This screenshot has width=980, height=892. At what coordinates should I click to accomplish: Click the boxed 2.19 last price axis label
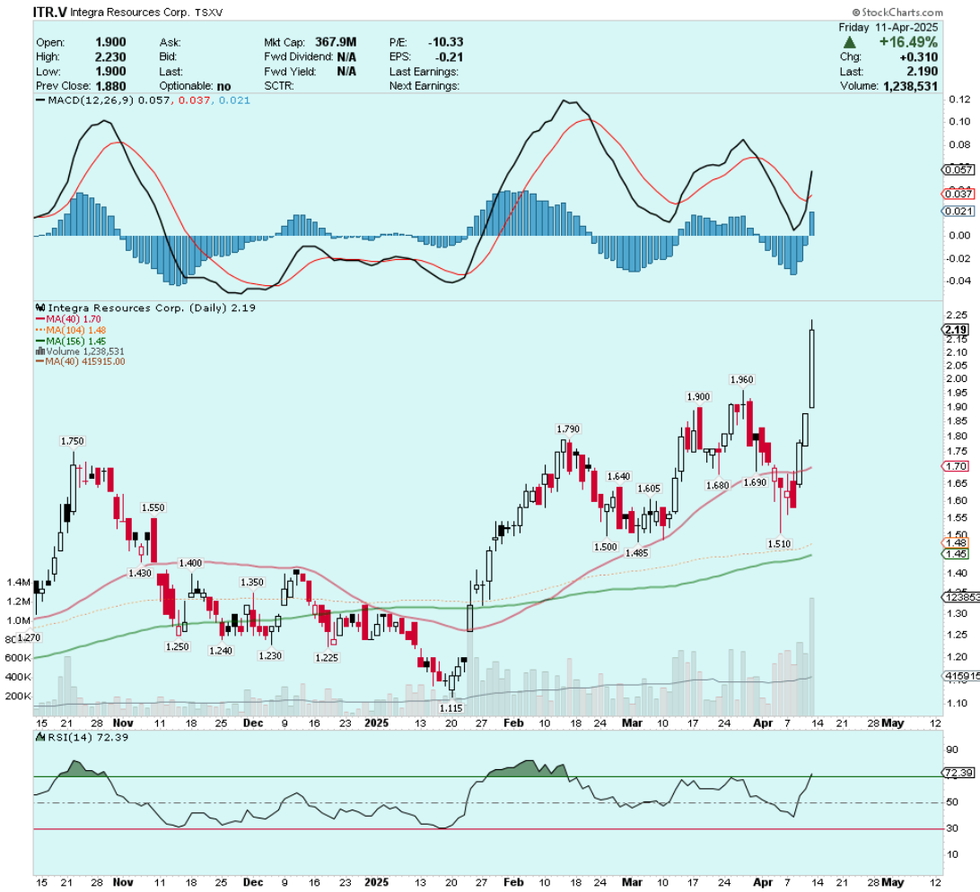click(x=957, y=330)
